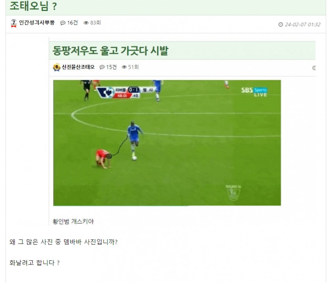Click the timestamp 24-02-07 01:32
328x283 pixels.
[302, 25]
